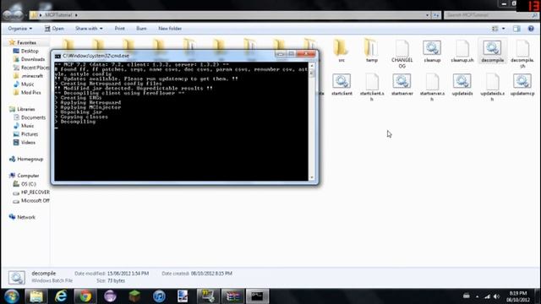
Task: Go to Desktop in Favorites
Action: (x=26, y=51)
